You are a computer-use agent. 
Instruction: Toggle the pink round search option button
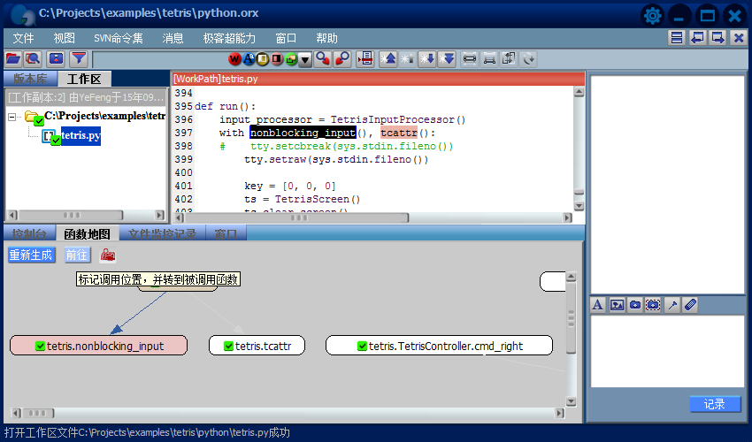coord(277,59)
